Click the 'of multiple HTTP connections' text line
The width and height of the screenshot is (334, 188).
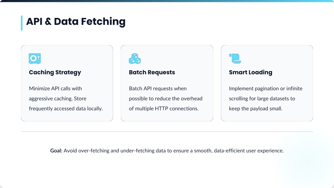click(164, 108)
